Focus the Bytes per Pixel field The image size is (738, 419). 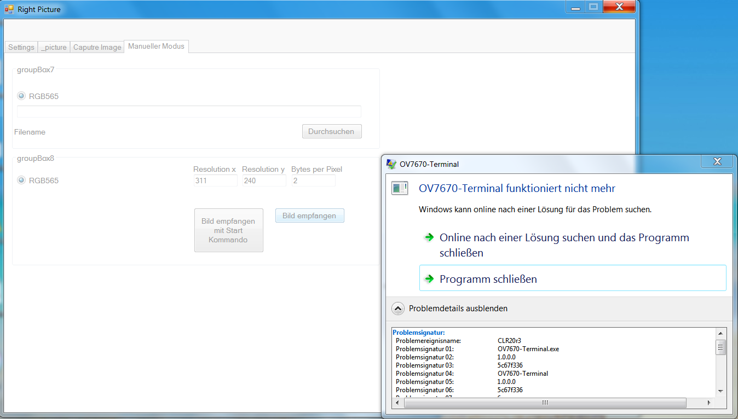pyautogui.click(x=313, y=181)
